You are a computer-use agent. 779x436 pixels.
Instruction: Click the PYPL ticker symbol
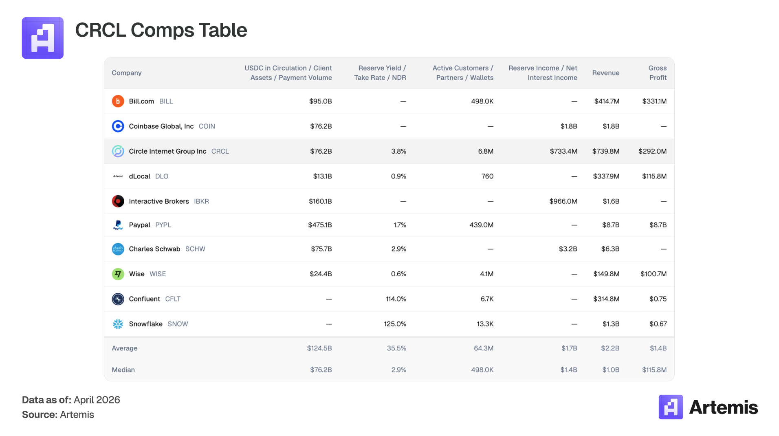click(x=163, y=225)
